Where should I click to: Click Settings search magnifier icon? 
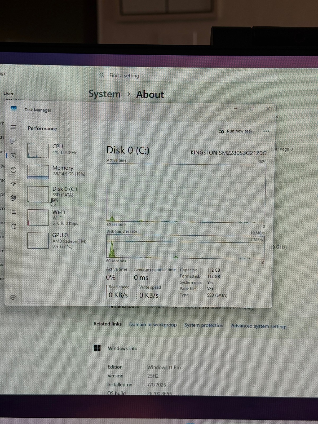pyautogui.click(x=102, y=75)
